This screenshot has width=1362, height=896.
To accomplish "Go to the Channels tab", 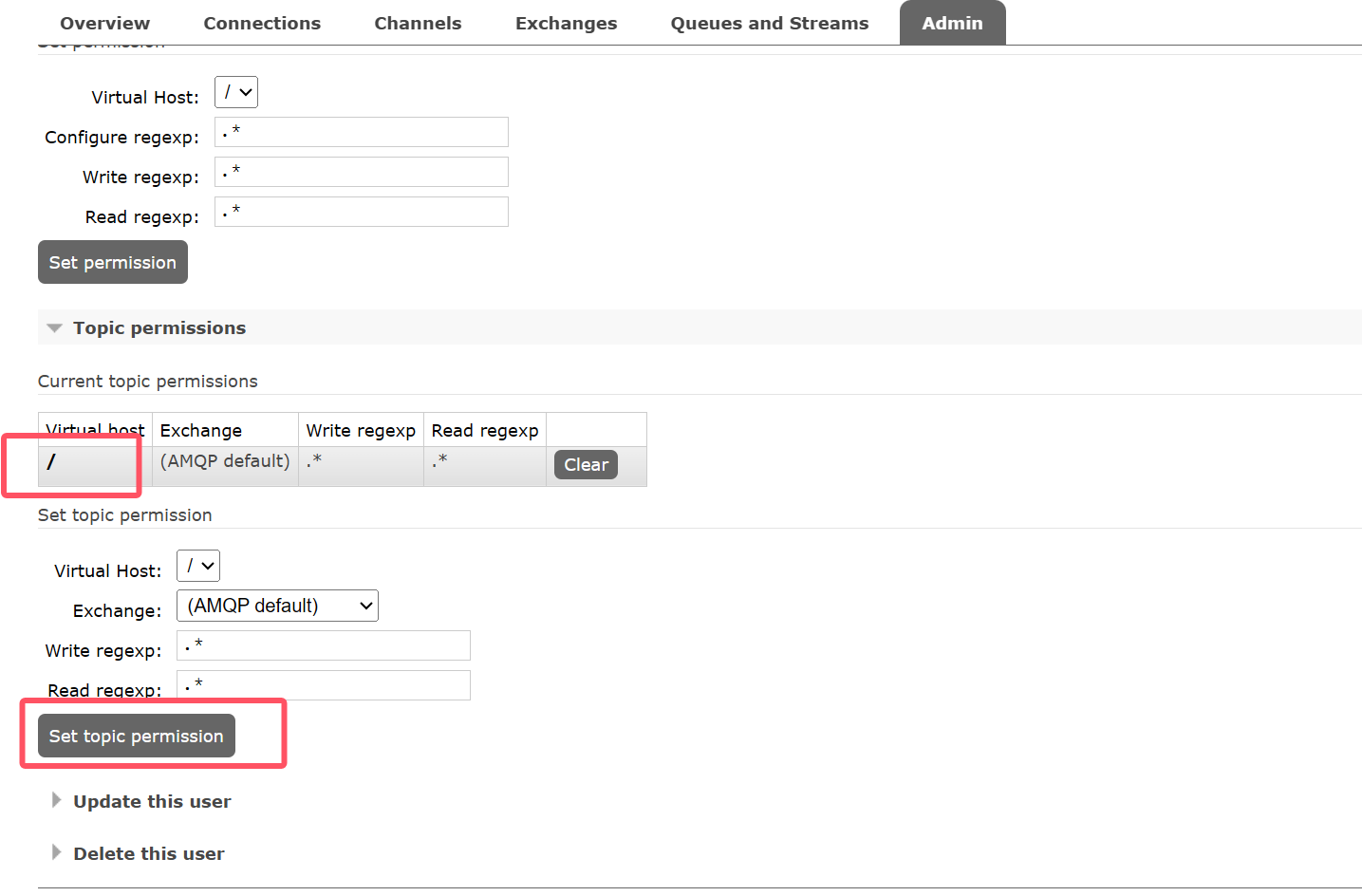I will [418, 24].
